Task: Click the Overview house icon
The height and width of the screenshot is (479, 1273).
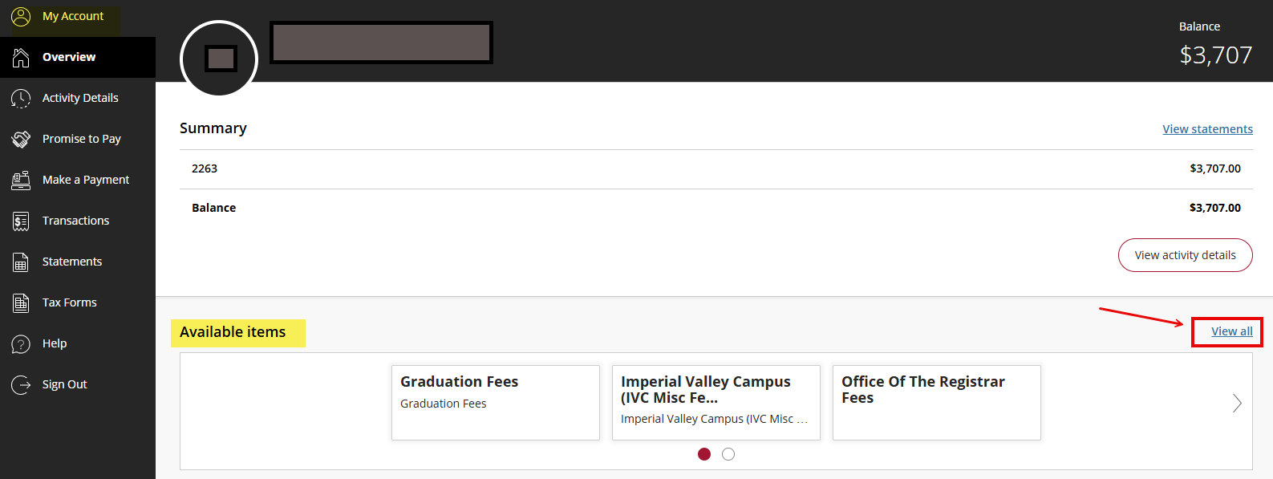Action: coord(21,57)
